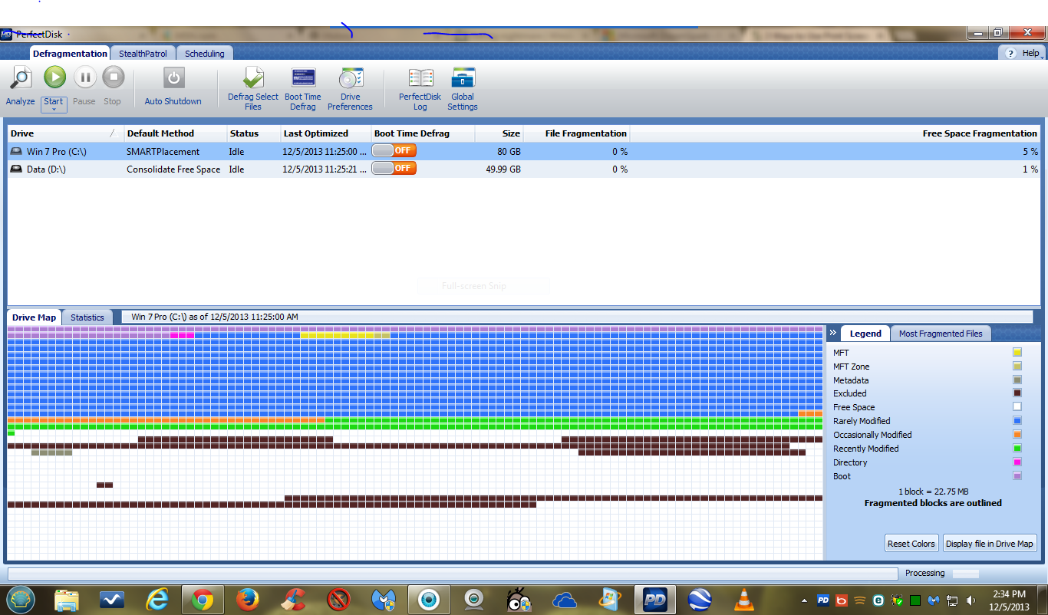Toggle Boot Time Defrag for Data (D:\)
The height and width of the screenshot is (615, 1048).
click(x=394, y=168)
